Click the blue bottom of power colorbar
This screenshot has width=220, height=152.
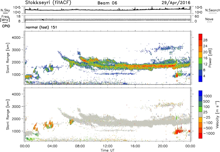tap(200, 79)
